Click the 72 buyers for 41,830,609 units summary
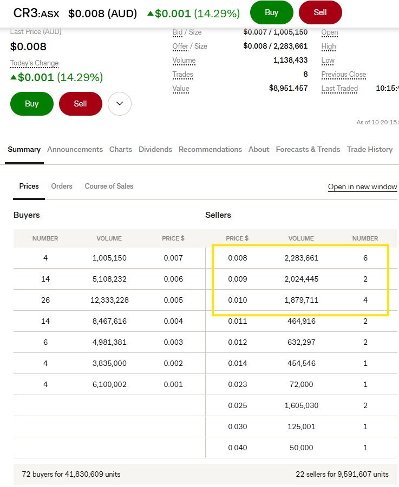The image size is (399, 487). [71, 474]
